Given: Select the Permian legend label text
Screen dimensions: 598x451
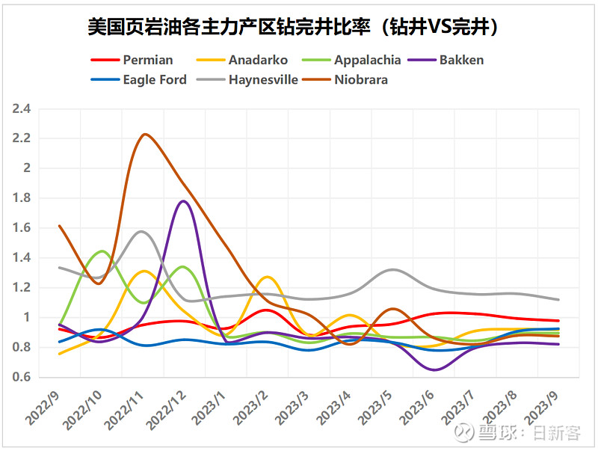Looking at the screenshot, I should point(148,60).
